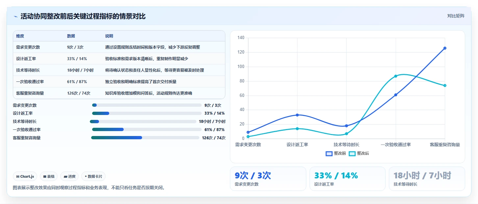Click the 33% / 14% table cell
Image resolution: width=478 pixels, height=204 pixels.
click(x=77, y=59)
